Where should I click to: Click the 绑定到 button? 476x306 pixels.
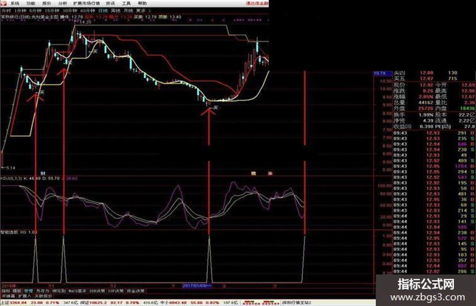coord(59,291)
